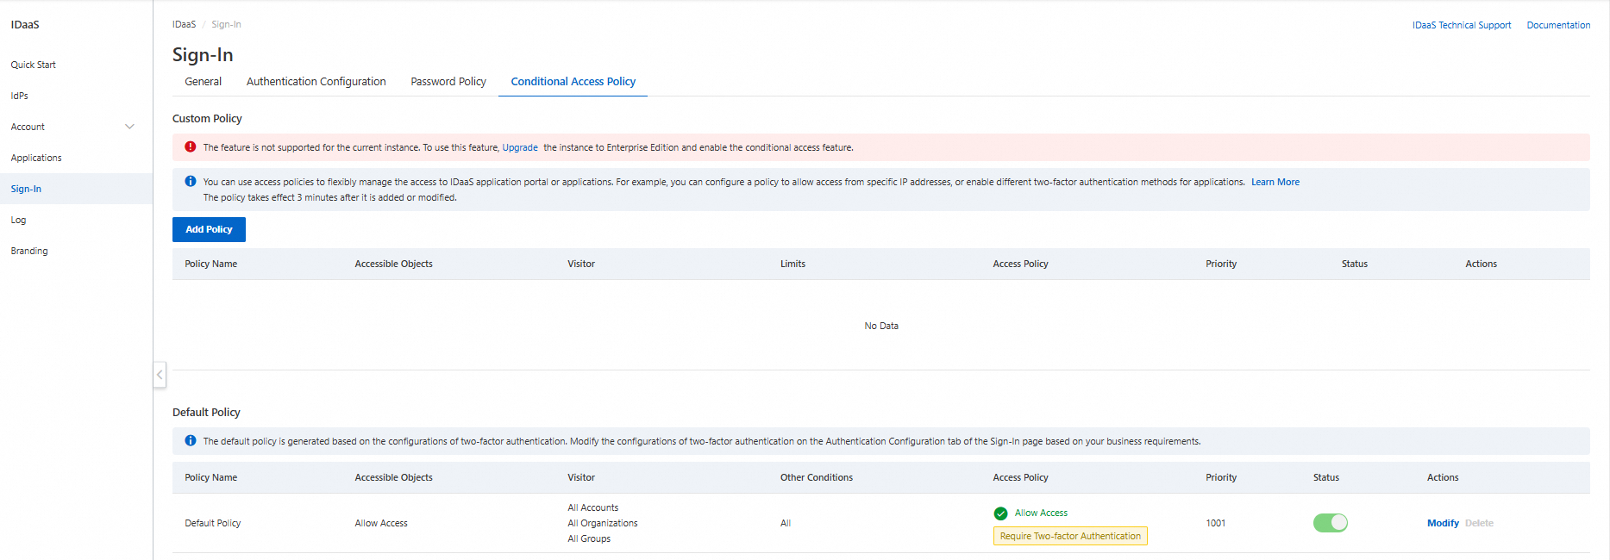Open Quick Start in the sidebar
The height and width of the screenshot is (560, 1610).
pyautogui.click(x=34, y=65)
